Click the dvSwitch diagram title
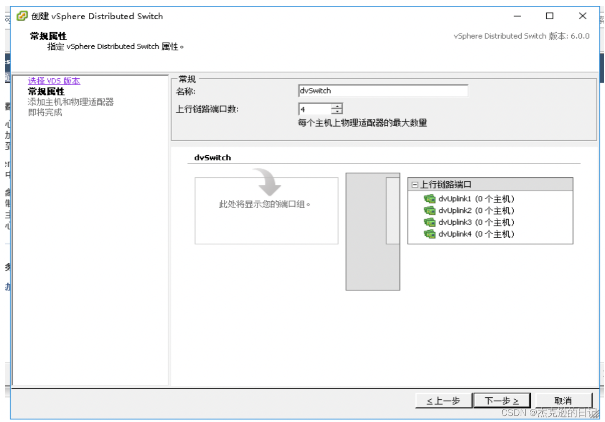Viewport: 605px width, 422px height. tap(213, 157)
